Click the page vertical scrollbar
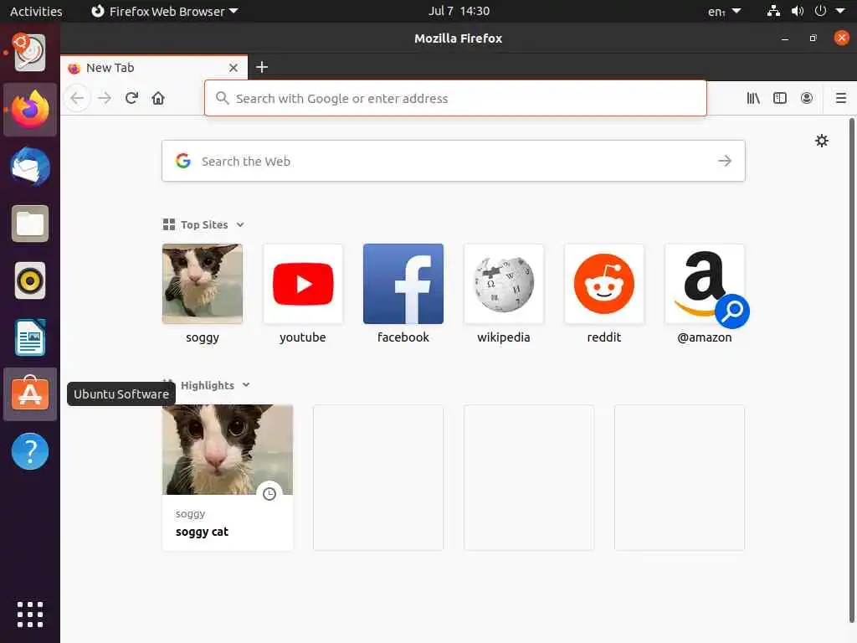The width and height of the screenshot is (857, 643). 851,370
